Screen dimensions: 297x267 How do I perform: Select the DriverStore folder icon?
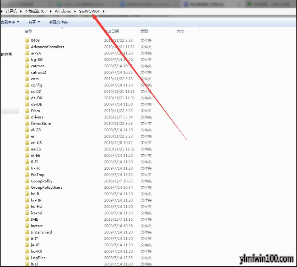click(x=27, y=123)
